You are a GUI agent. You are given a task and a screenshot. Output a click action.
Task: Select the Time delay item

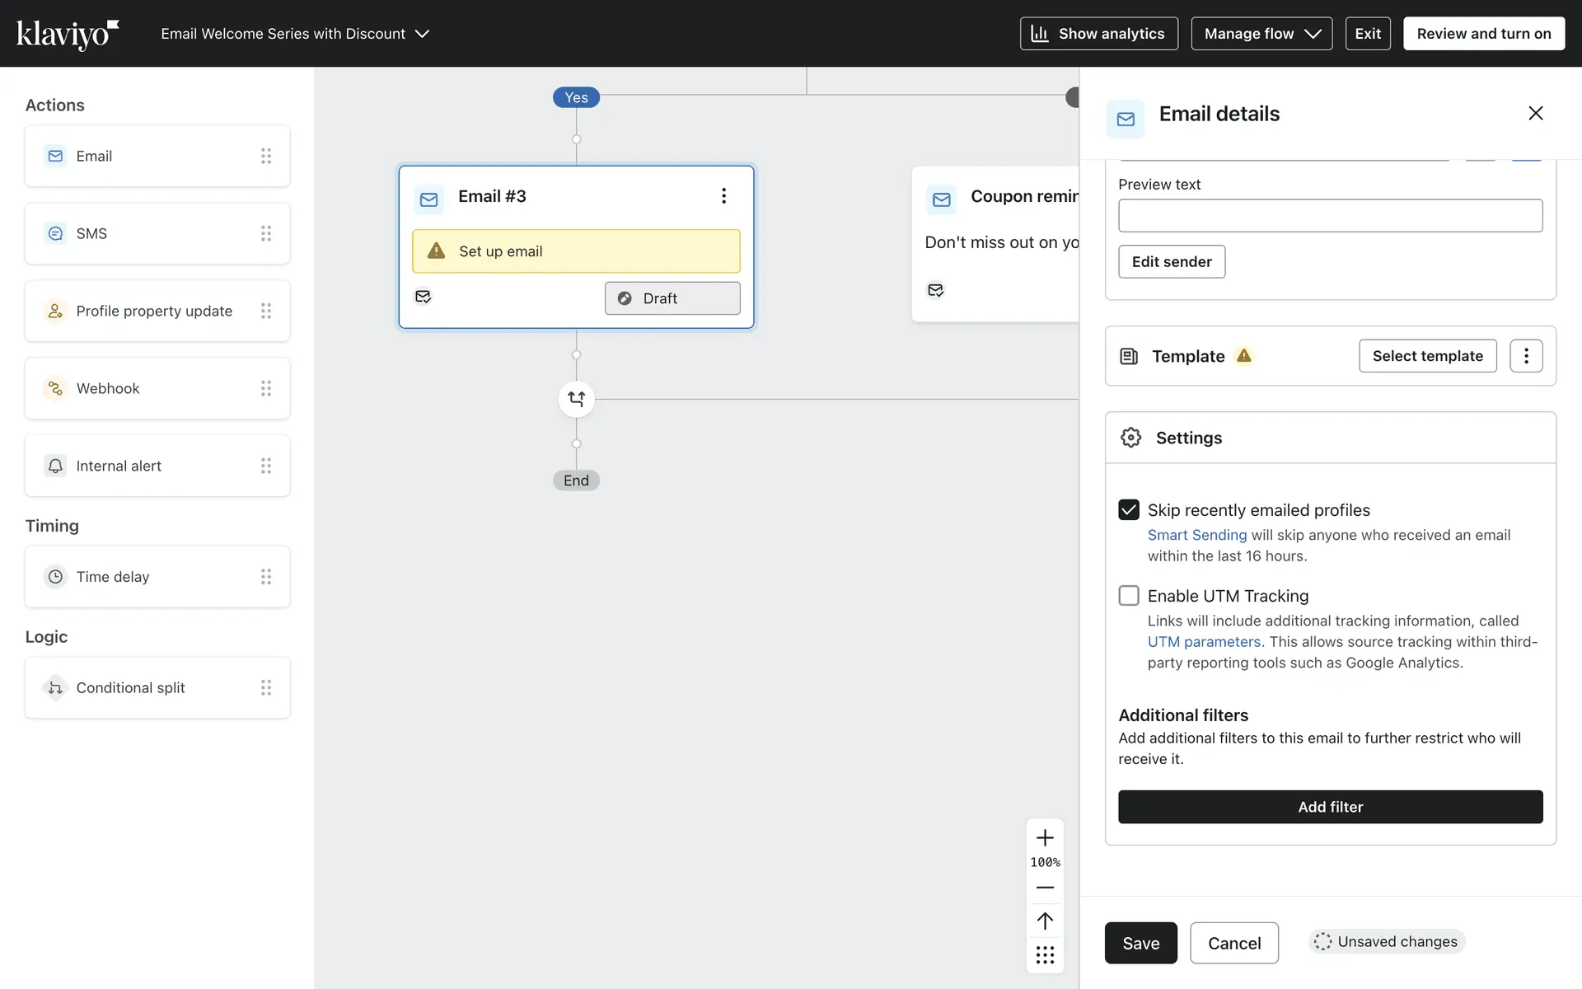click(157, 577)
